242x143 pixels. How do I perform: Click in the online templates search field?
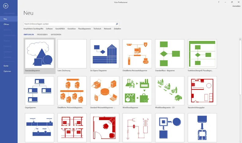(69, 24)
